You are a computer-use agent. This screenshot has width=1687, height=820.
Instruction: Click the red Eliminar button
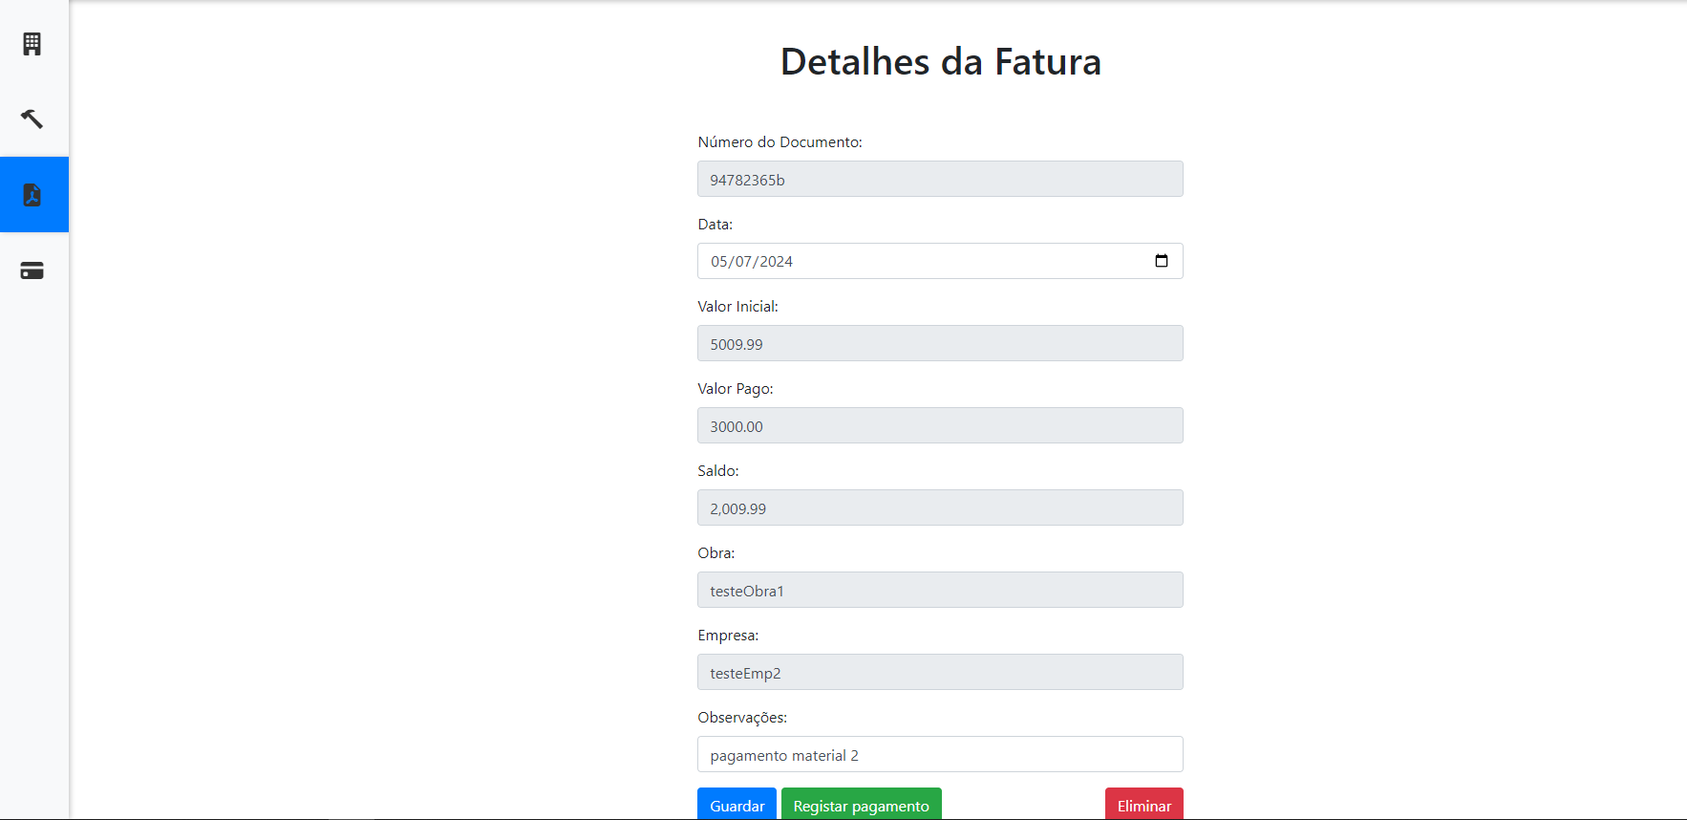tap(1143, 805)
